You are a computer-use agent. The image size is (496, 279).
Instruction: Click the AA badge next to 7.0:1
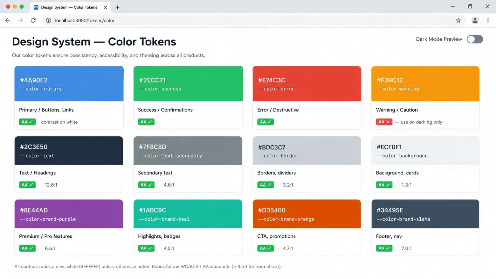[x=384, y=248]
